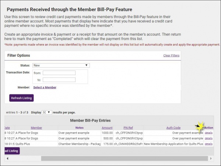Sort entries by Member column header

pyautogui.click(x=36, y=127)
